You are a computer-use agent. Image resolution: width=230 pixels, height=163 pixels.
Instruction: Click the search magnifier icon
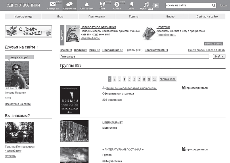point(214,5)
